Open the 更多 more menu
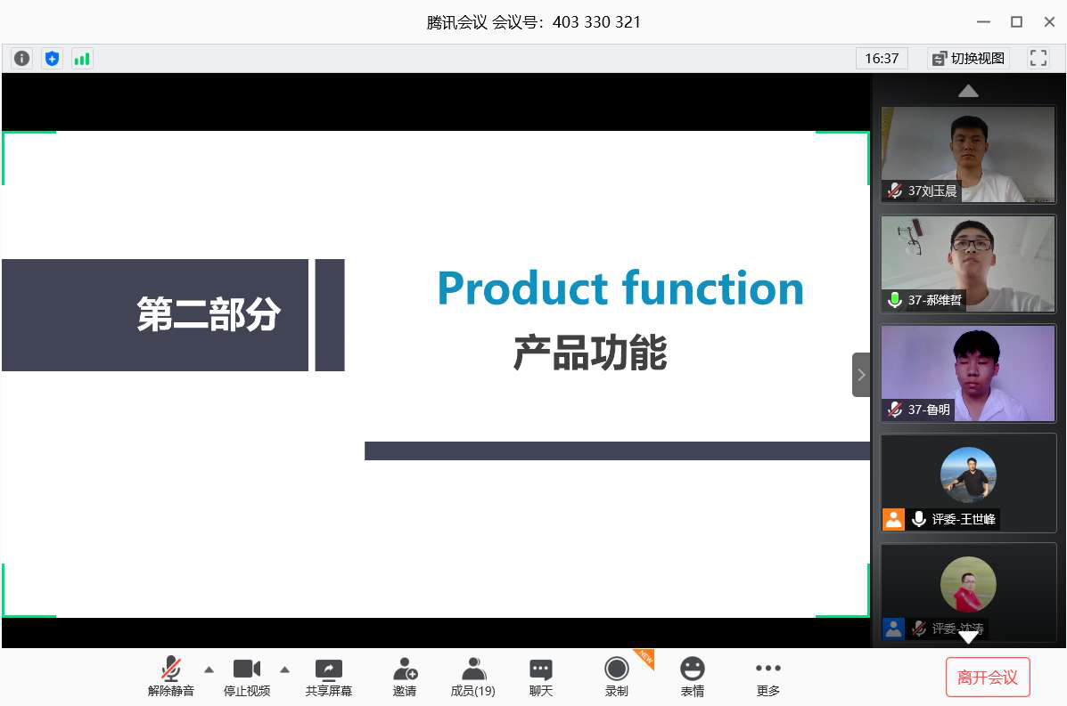1067x706 pixels. click(x=767, y=677)
